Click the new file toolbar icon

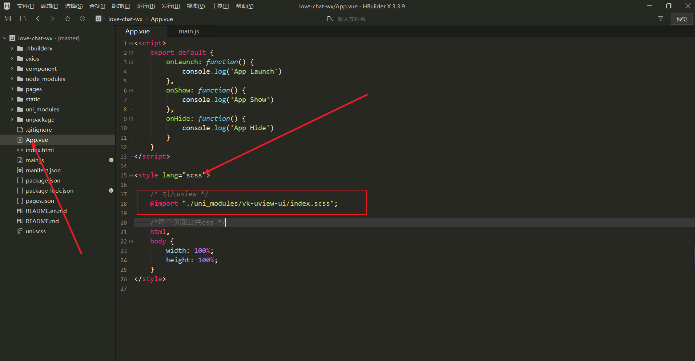8,19
